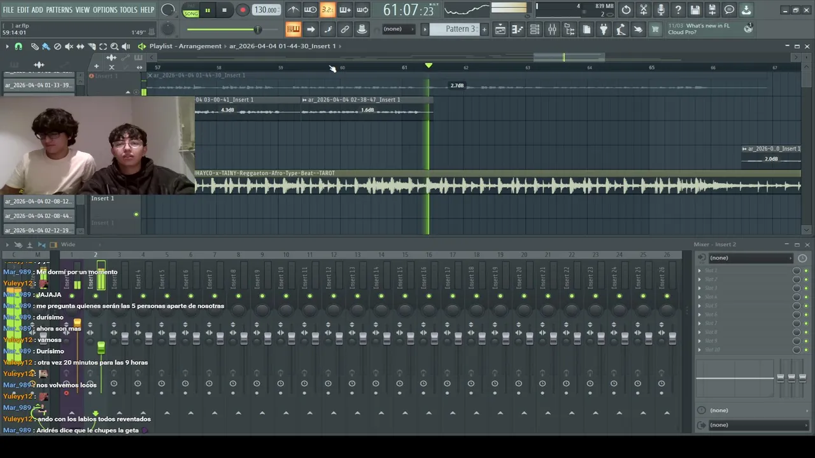The height and width of the screenshot is (458, 815).
Task: Add new pattern with plus button
Action: [x=484, y=29]
